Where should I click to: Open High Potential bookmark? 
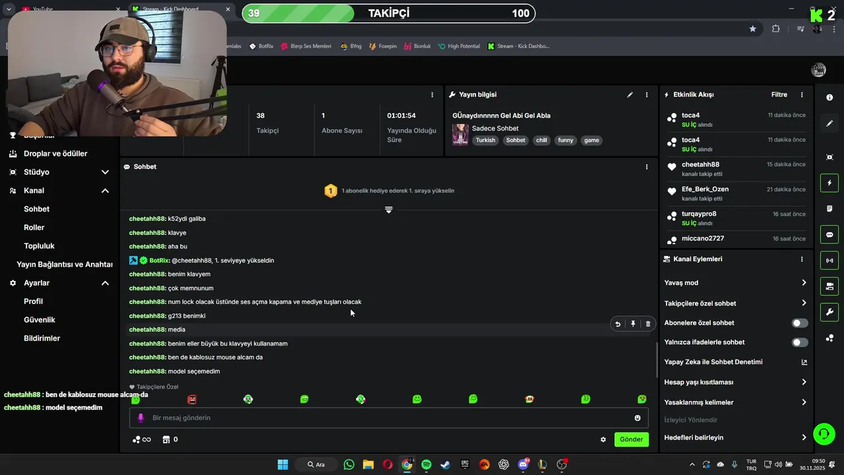459,46
